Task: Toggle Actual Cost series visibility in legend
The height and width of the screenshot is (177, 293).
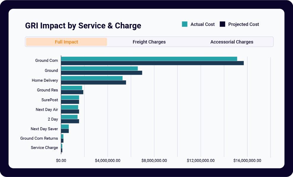Action: tap(185, 24)
